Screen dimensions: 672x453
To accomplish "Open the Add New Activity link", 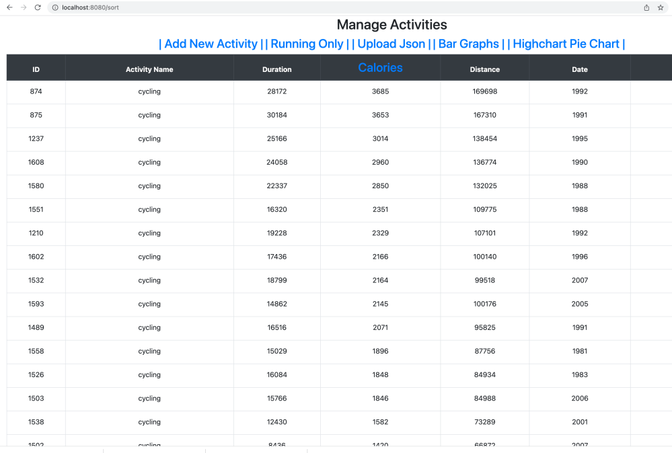I will tap(211, 44).
